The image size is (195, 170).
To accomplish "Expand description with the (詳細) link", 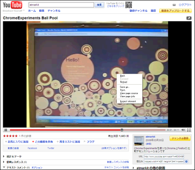I will (x=149, y=144).
